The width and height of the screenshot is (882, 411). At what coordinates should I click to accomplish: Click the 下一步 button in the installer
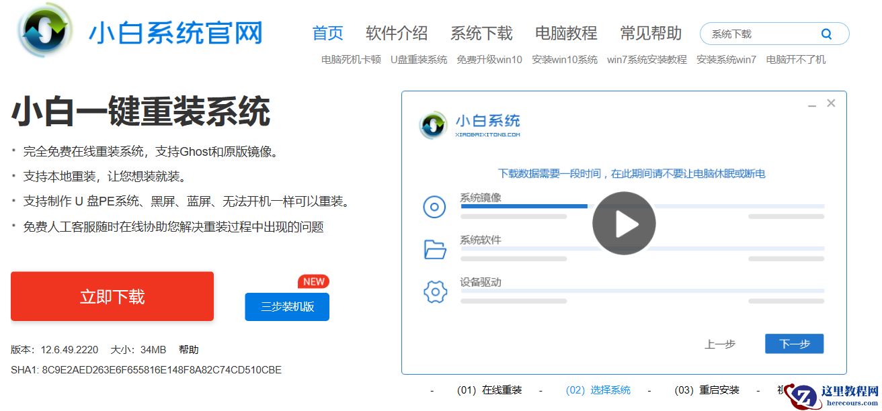point(794,343)
